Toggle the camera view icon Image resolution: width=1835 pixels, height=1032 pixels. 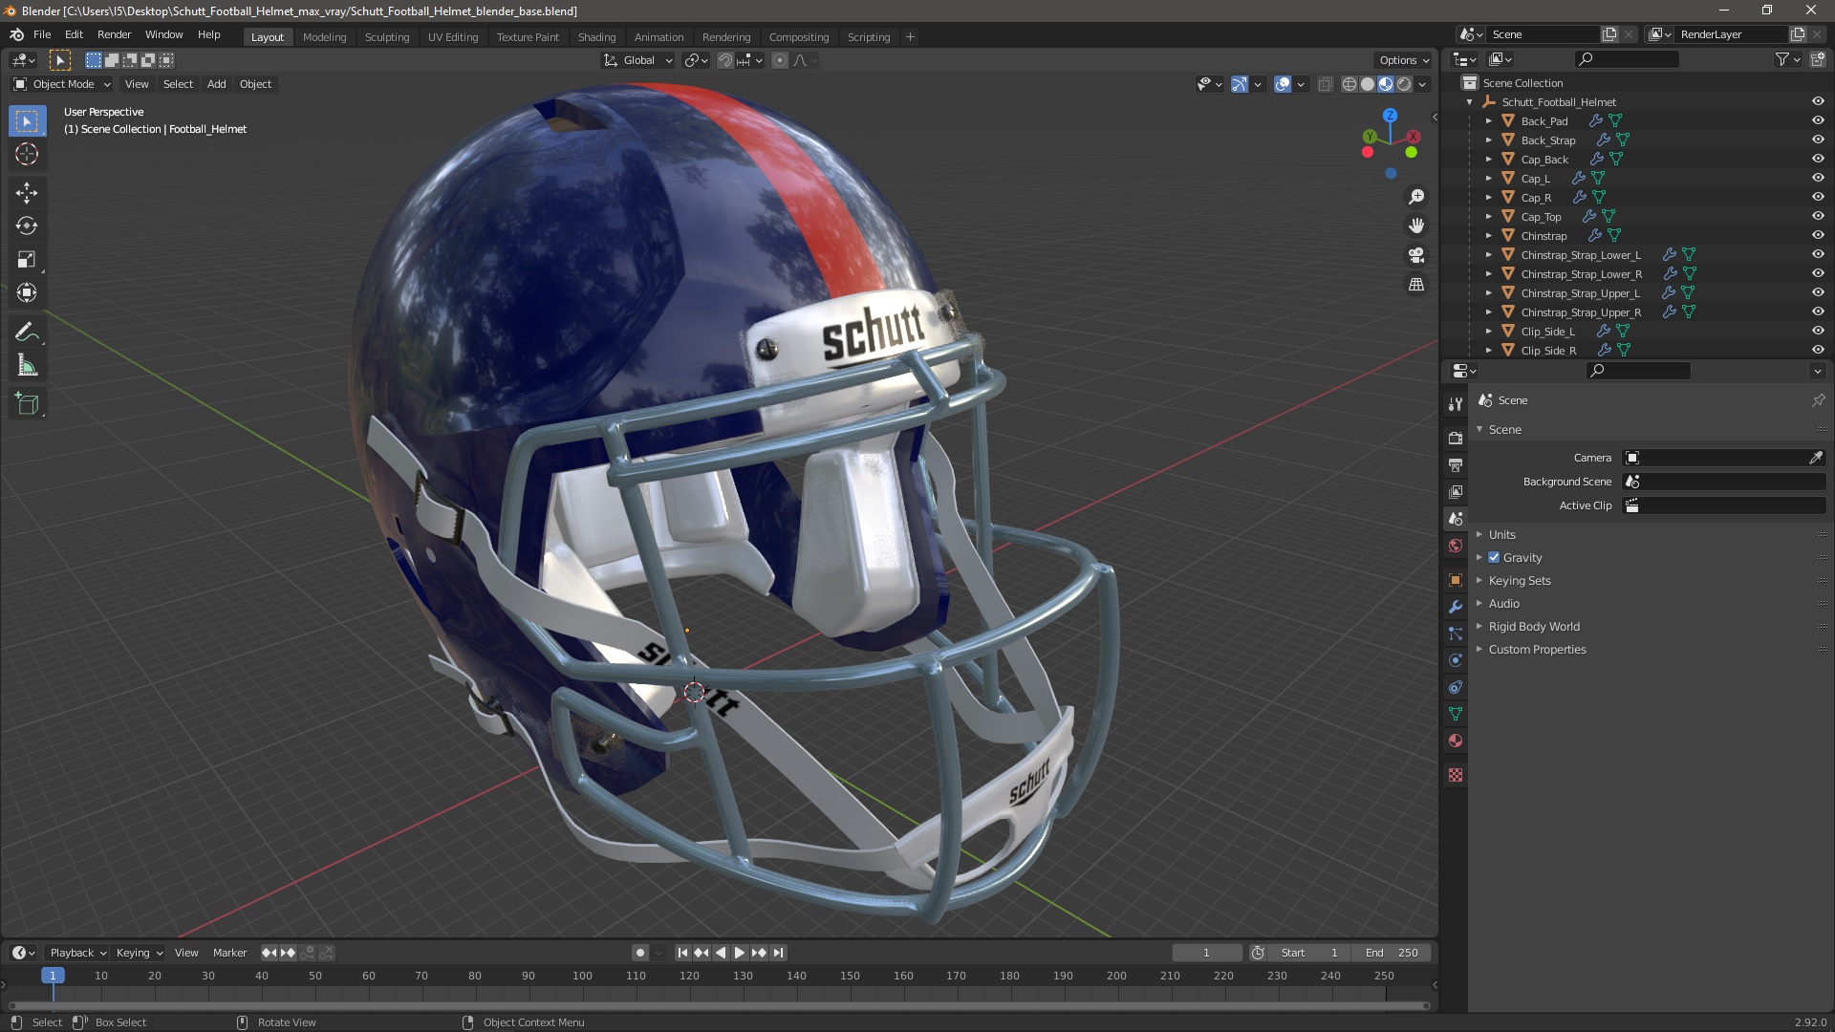pyautogui.click(x=1416, y=255)
